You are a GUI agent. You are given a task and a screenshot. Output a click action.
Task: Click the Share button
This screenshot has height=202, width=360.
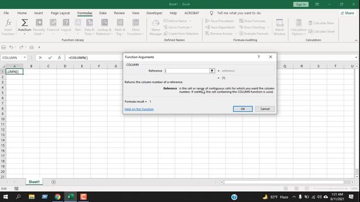pos(348,13)
